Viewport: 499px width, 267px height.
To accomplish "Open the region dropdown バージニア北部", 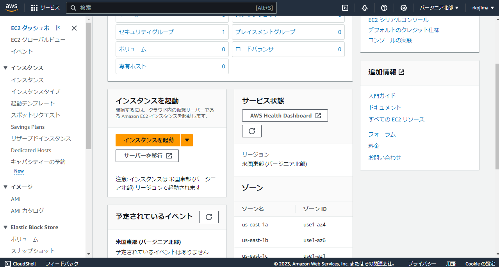I will [x=439, y=8].
